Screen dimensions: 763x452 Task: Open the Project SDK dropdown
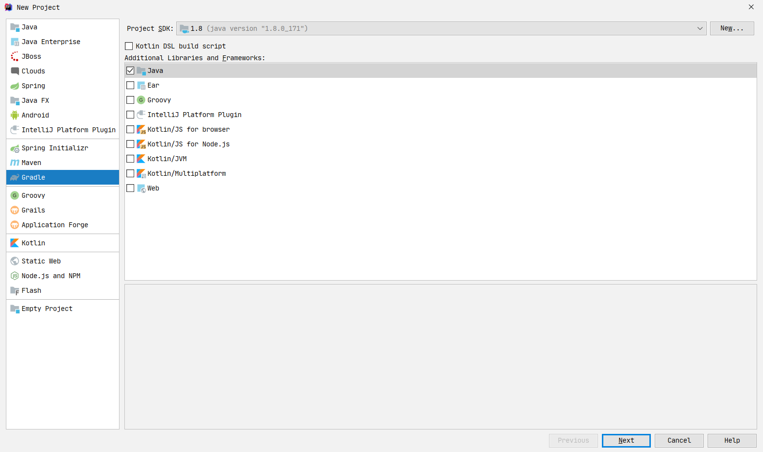(x=441, y=28)
